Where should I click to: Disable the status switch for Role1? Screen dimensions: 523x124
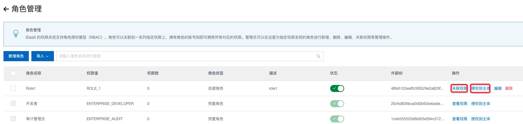(337, 88)
